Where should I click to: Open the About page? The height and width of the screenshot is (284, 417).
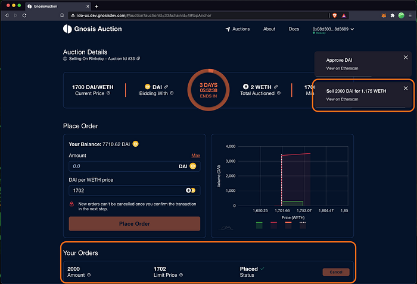(269, 29)
